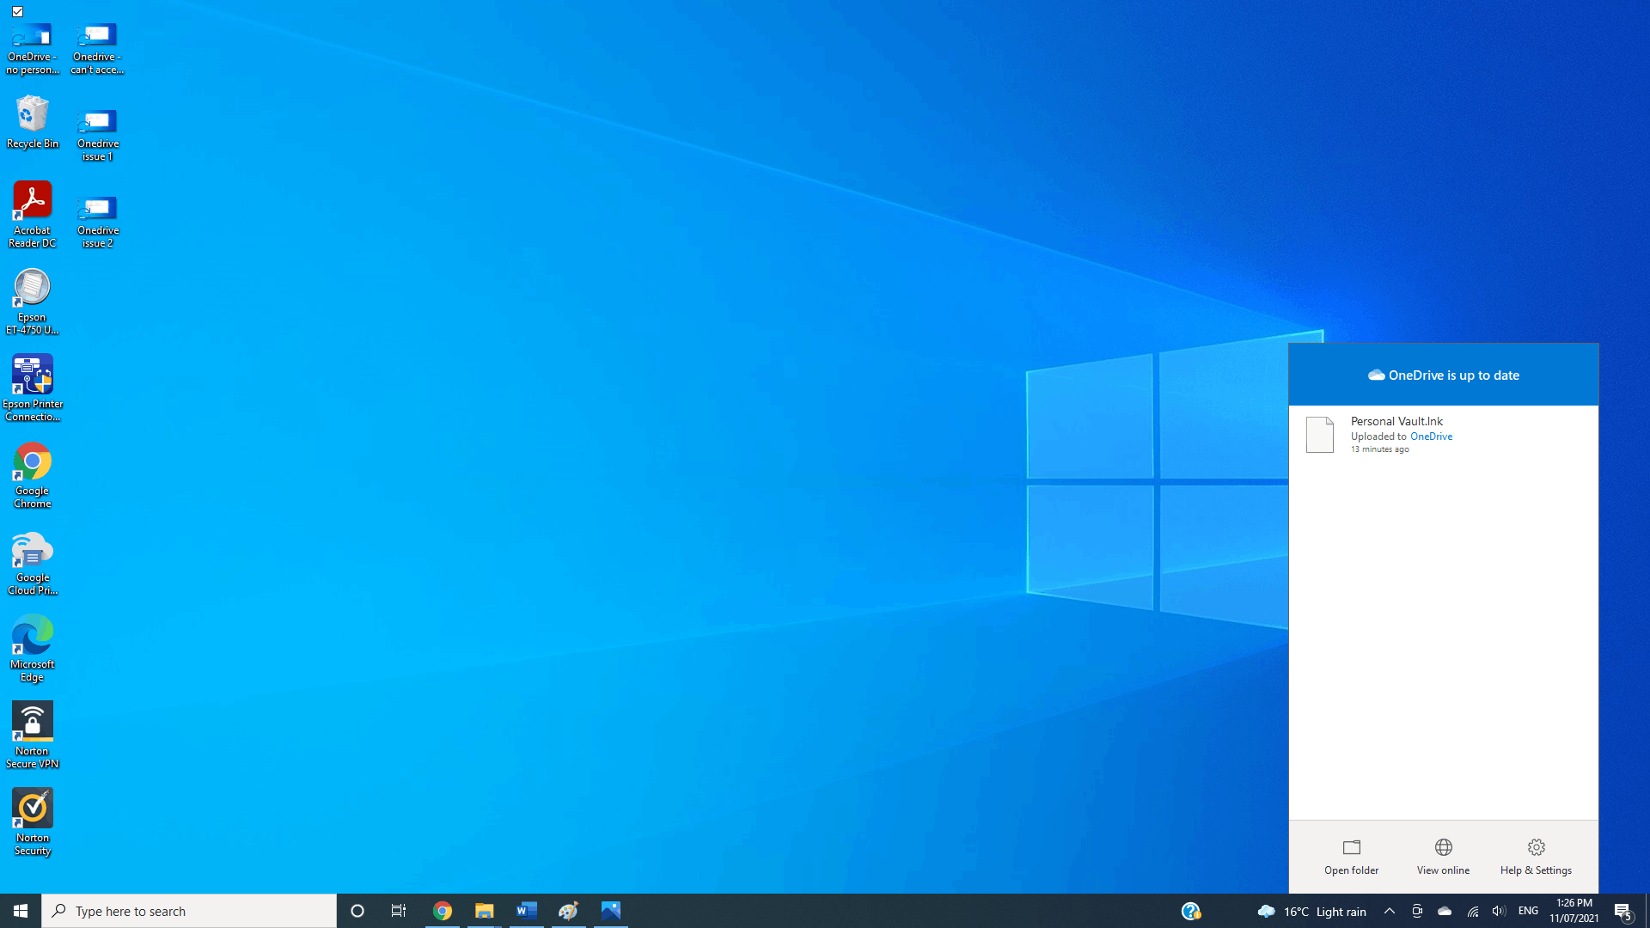Image resolution: width=1650 pixels, height=928 pixels.
Task: Open File Explorer from the taskbar
Action: [484, 911]
